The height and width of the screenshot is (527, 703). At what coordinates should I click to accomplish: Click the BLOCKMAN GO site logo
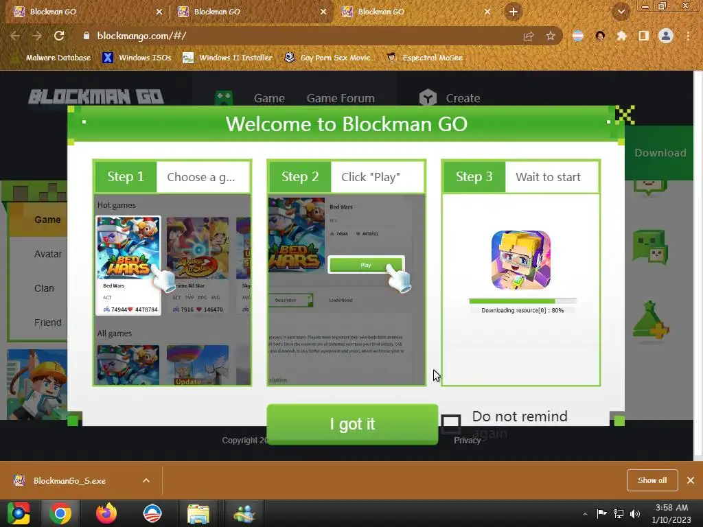pyautogui.click(x=96, y=97)
